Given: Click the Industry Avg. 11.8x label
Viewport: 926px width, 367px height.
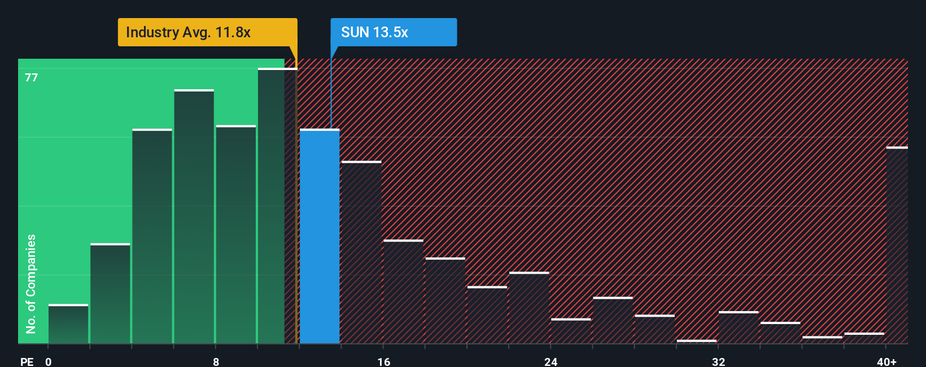Looking at the screenshot, I should (207, 32).
